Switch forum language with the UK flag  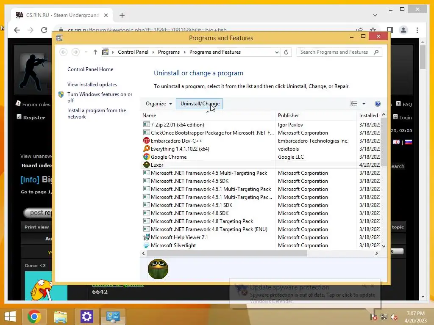[x=396, y=142]
